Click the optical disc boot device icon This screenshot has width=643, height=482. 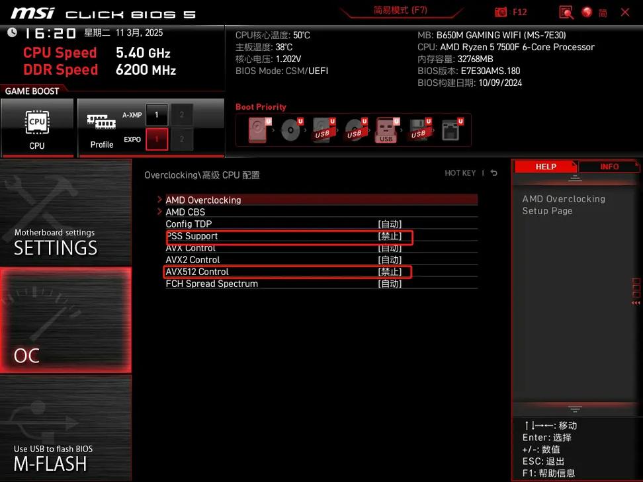click(290, 130)
